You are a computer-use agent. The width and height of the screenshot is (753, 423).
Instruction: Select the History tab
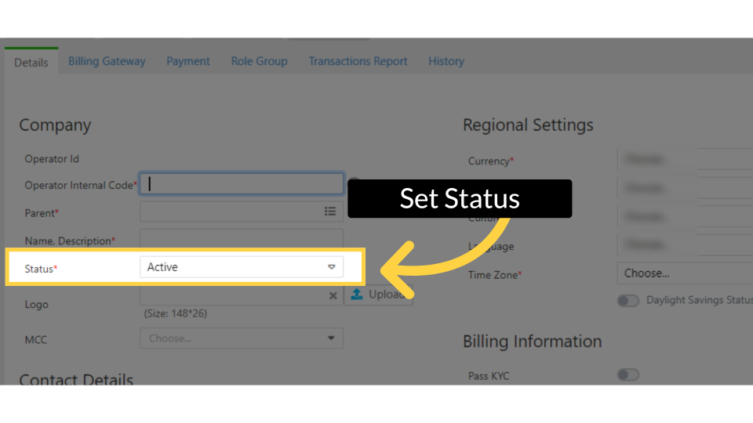click(446, 61)
